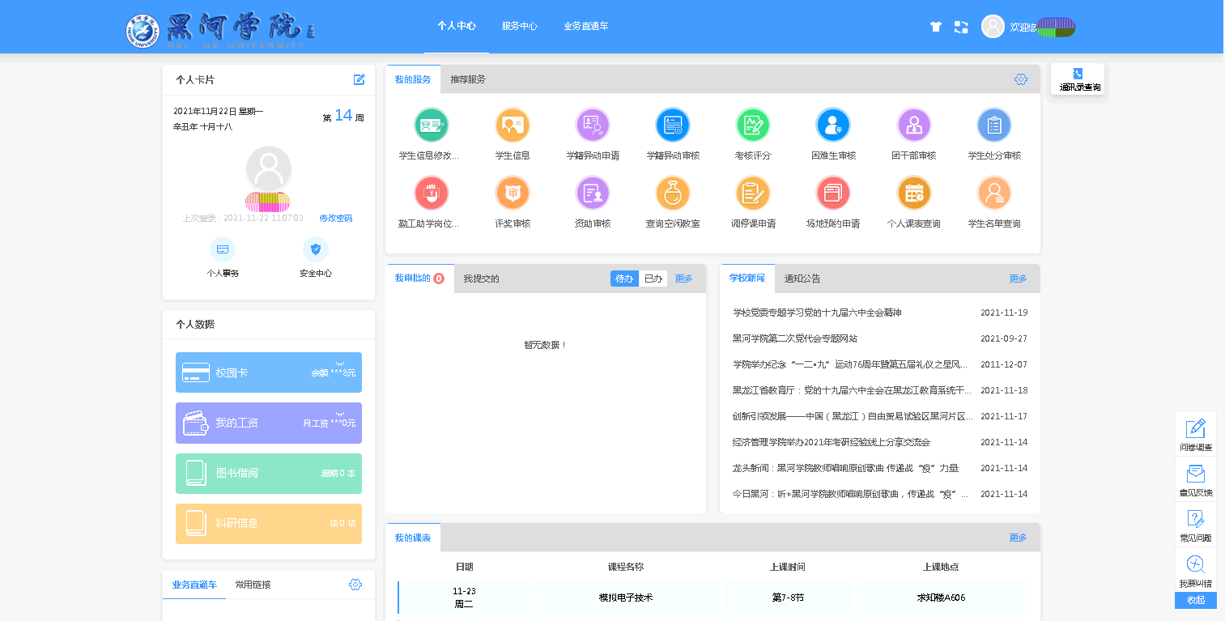Open the 服务中心 top menu
Viewport: 1225px width, 621px height.
coord(519,26)
